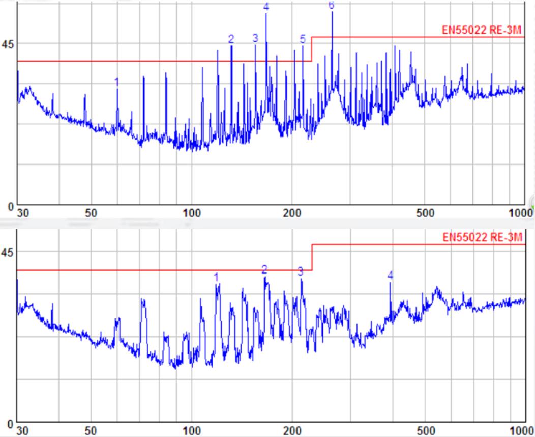Image resolution: width=535 pixels, height=437 pixels.
Task: Click peak marker 1 in top chart
Action: [116, 81]
